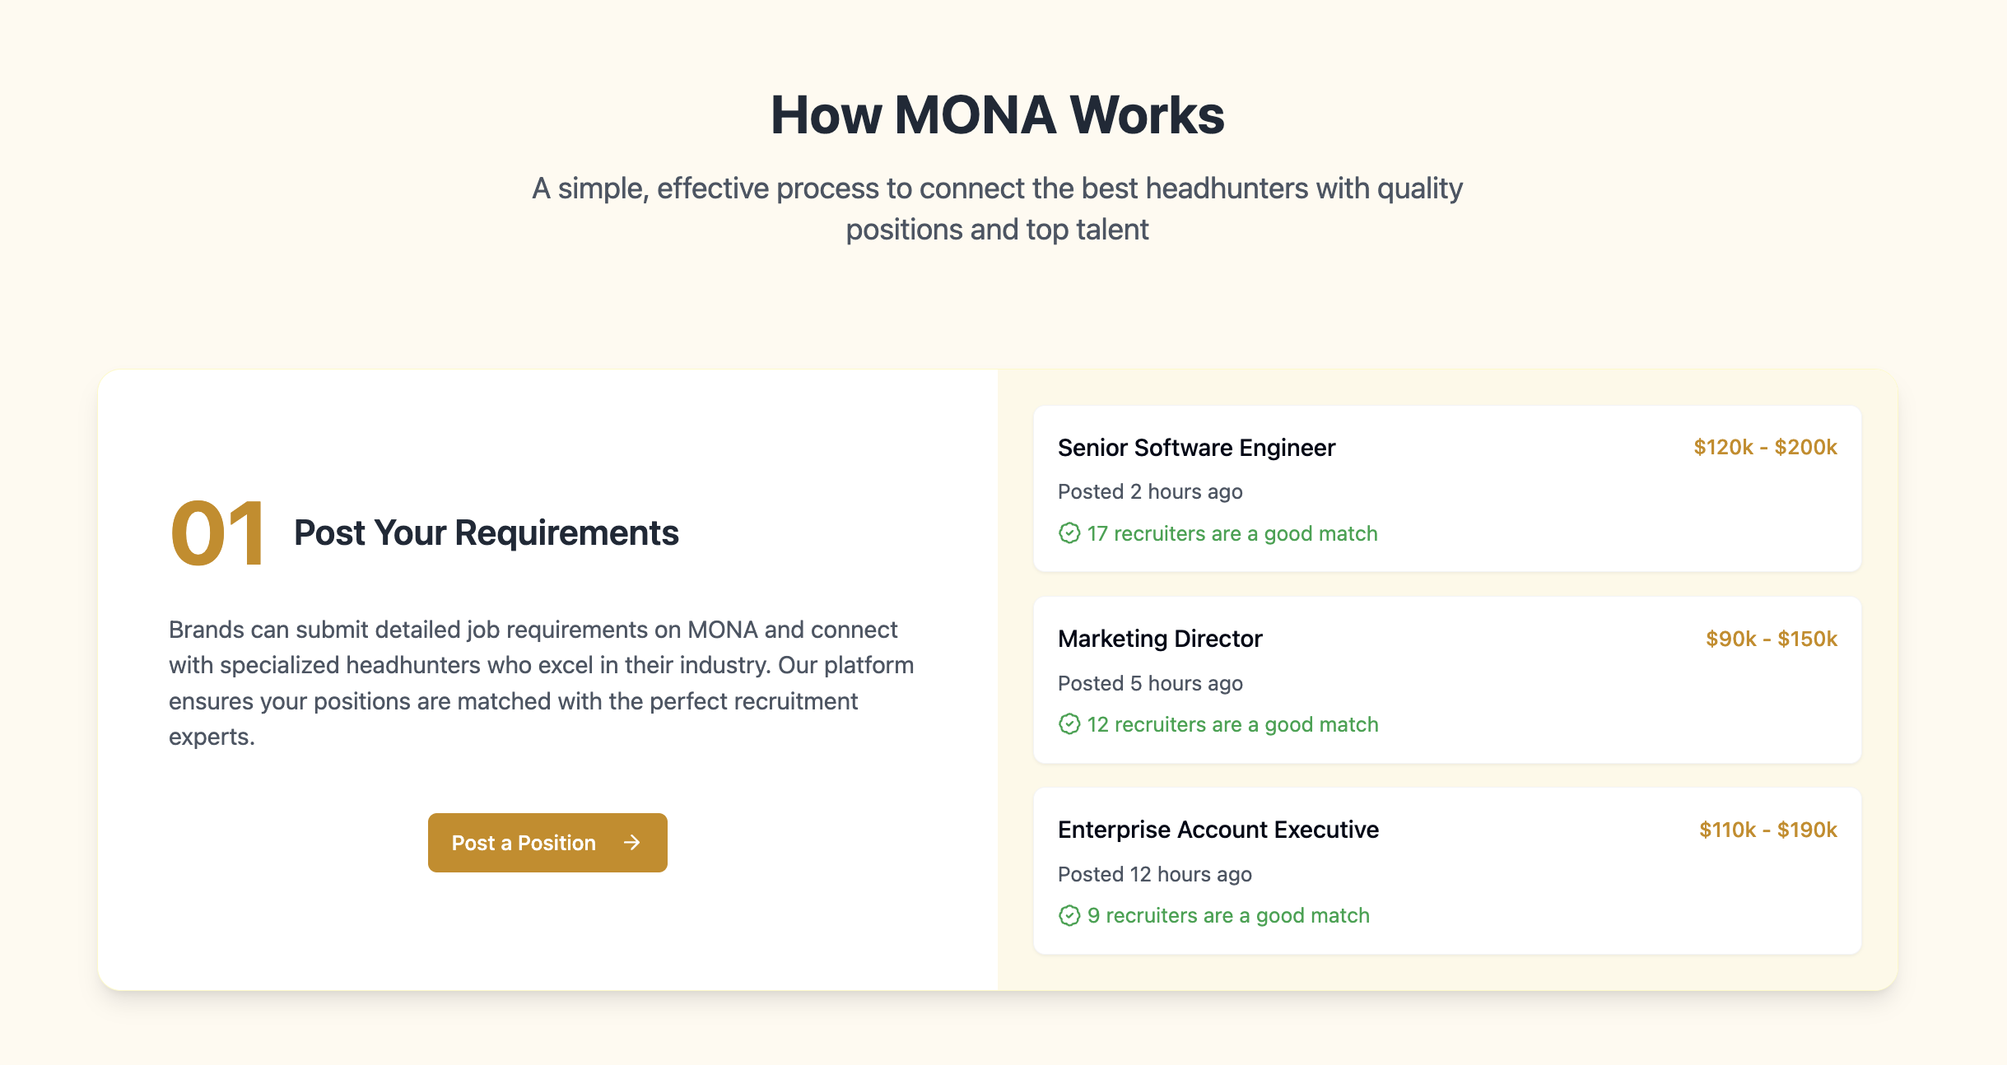Open 12 recruiters are a good match
Image resolution: width=2007 pixels, height=1065 pixels.
click(1232, 724)
